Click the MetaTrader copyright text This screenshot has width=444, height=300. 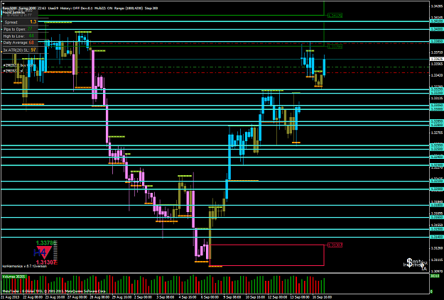pos(54,291)
